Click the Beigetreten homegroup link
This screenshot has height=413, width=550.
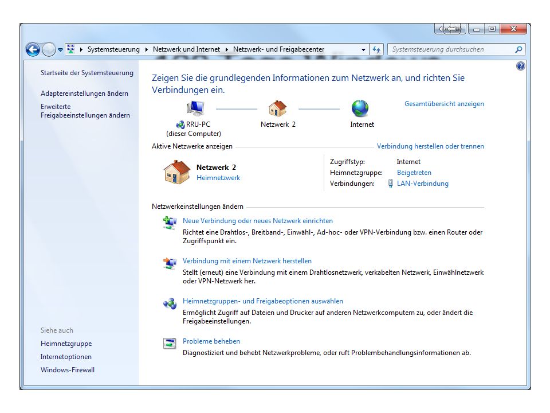pyautogui.click(x=414, y=173)
